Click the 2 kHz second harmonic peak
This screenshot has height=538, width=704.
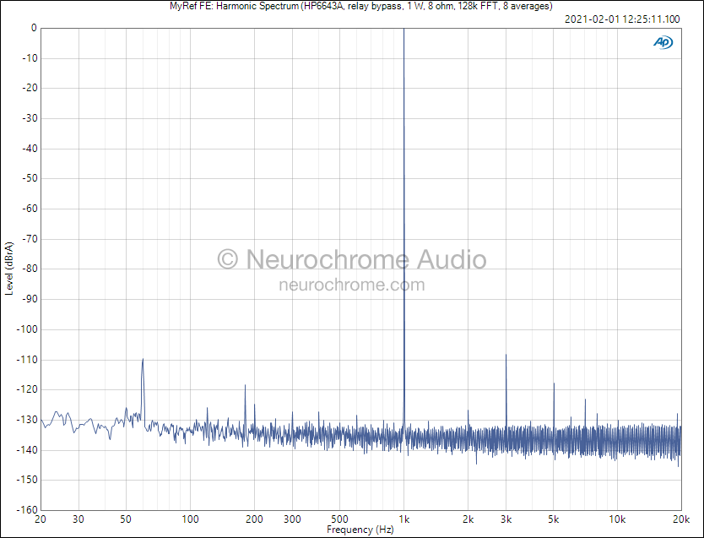click(468, 411)
